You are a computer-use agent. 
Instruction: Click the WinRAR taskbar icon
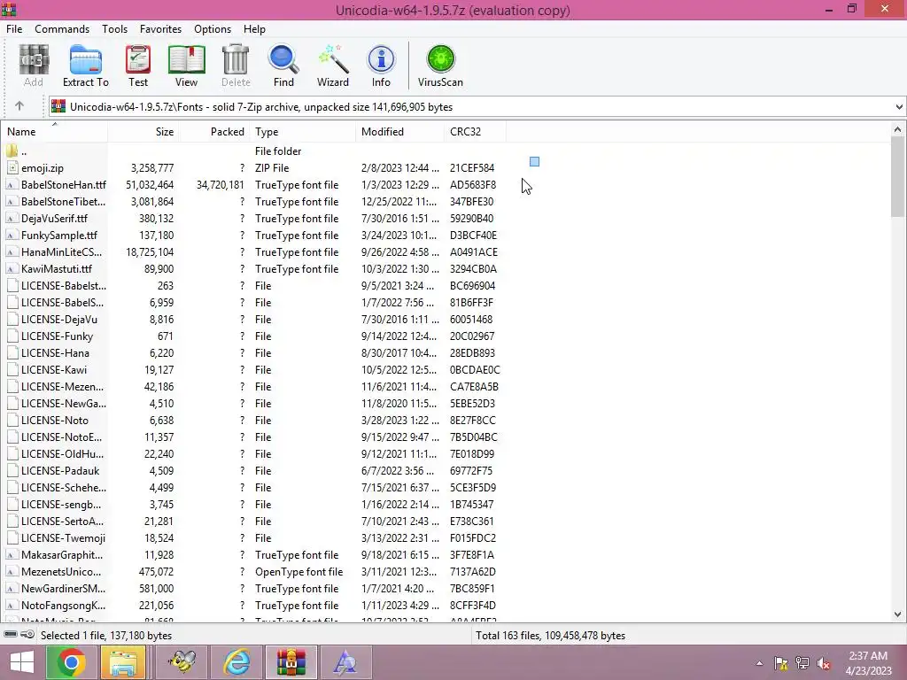(291, 662)
